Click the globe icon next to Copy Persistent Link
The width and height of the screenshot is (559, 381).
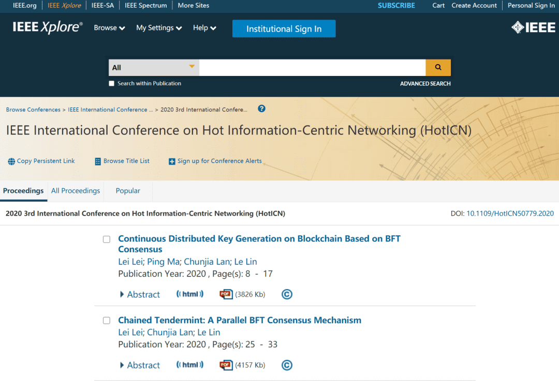coord(11,161)
